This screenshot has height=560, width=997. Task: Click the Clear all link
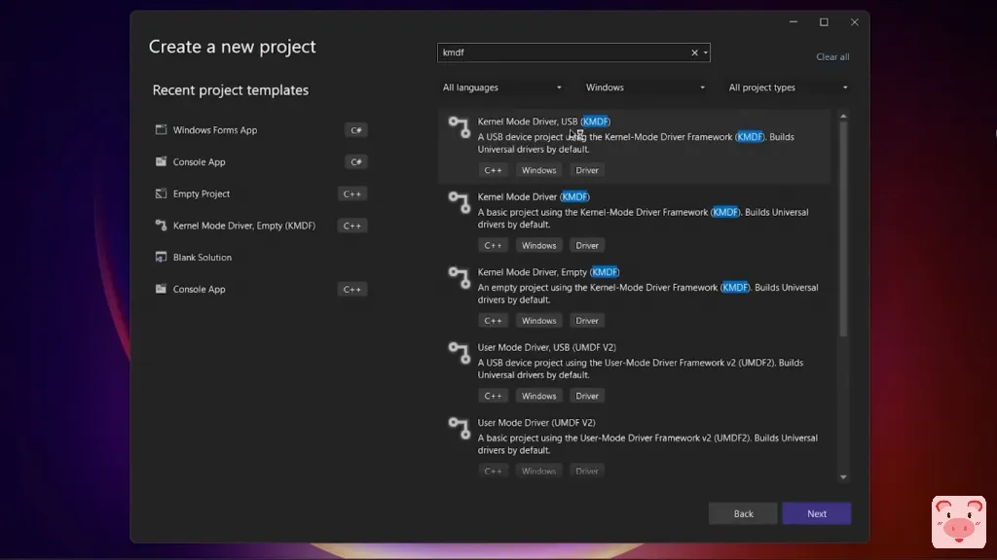click(832, 57)
